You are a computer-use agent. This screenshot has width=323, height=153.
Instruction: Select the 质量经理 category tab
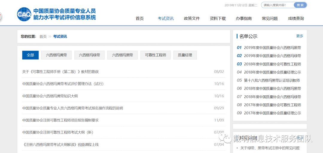coord(185,55)
